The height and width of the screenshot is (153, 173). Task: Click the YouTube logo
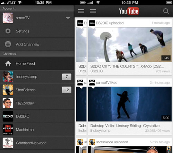[x=129, y=11]
